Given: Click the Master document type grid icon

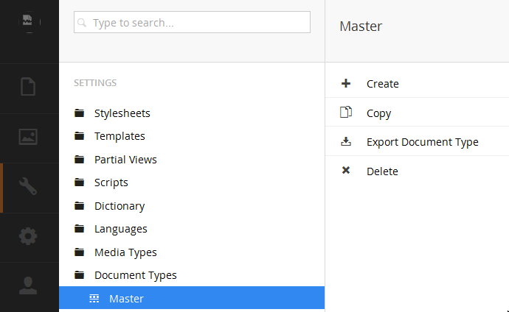Looking at the screenshot, I should click(x=94, y=299).
